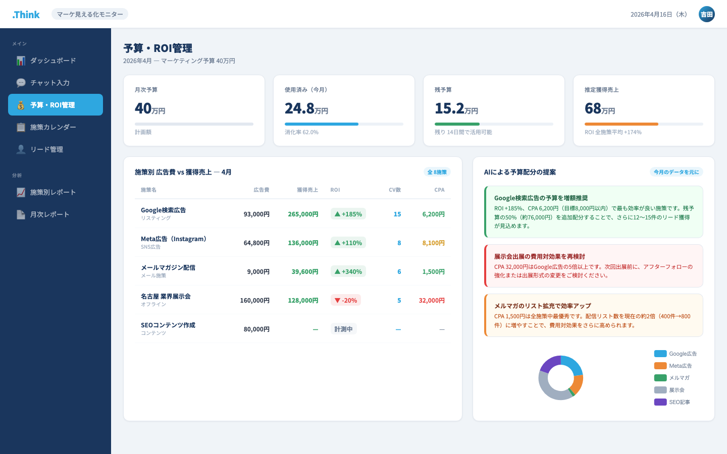Click the 全 8施策 badge
This screenshot has height=454, width=727.
click(x=437, y=172)
